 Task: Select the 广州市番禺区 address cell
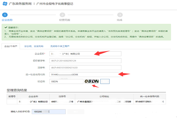tap(104, 102)
